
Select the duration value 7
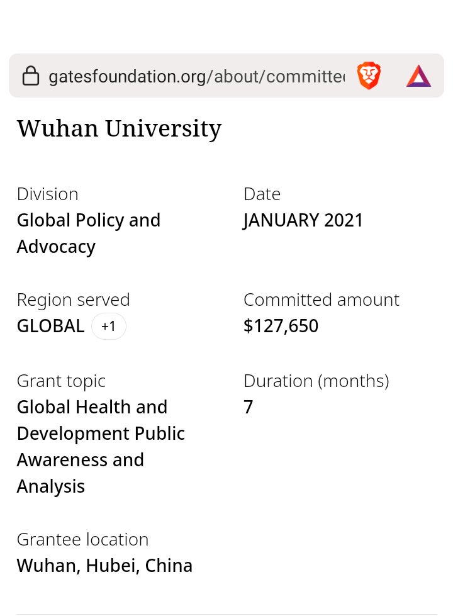click(249, 407)
